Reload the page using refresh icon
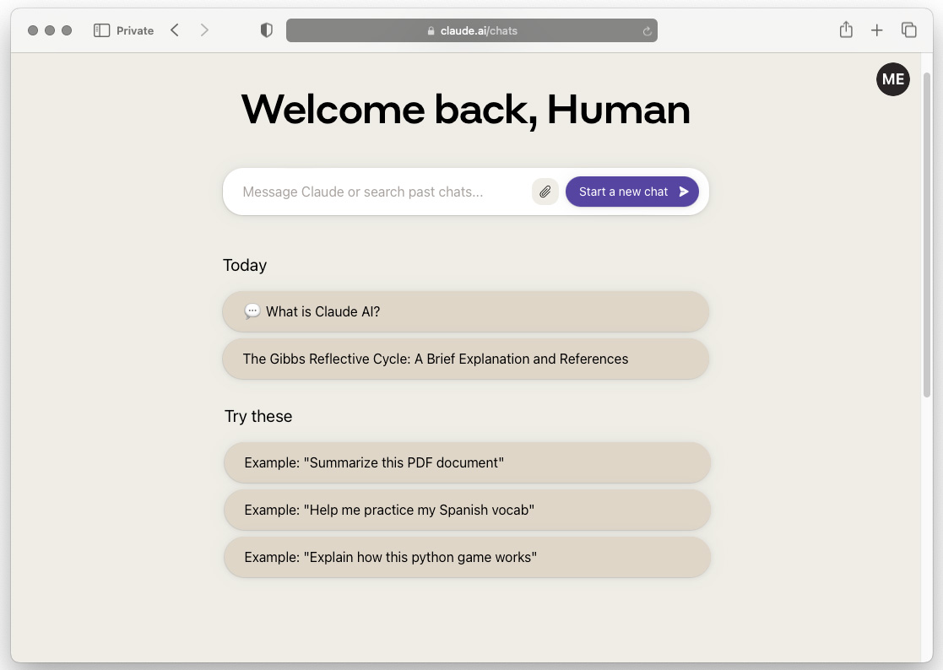Image resolution: width=943 pixels, height=670 pixels. pos(647,31)
